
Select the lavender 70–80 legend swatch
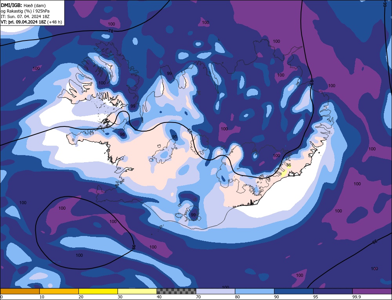216,291
